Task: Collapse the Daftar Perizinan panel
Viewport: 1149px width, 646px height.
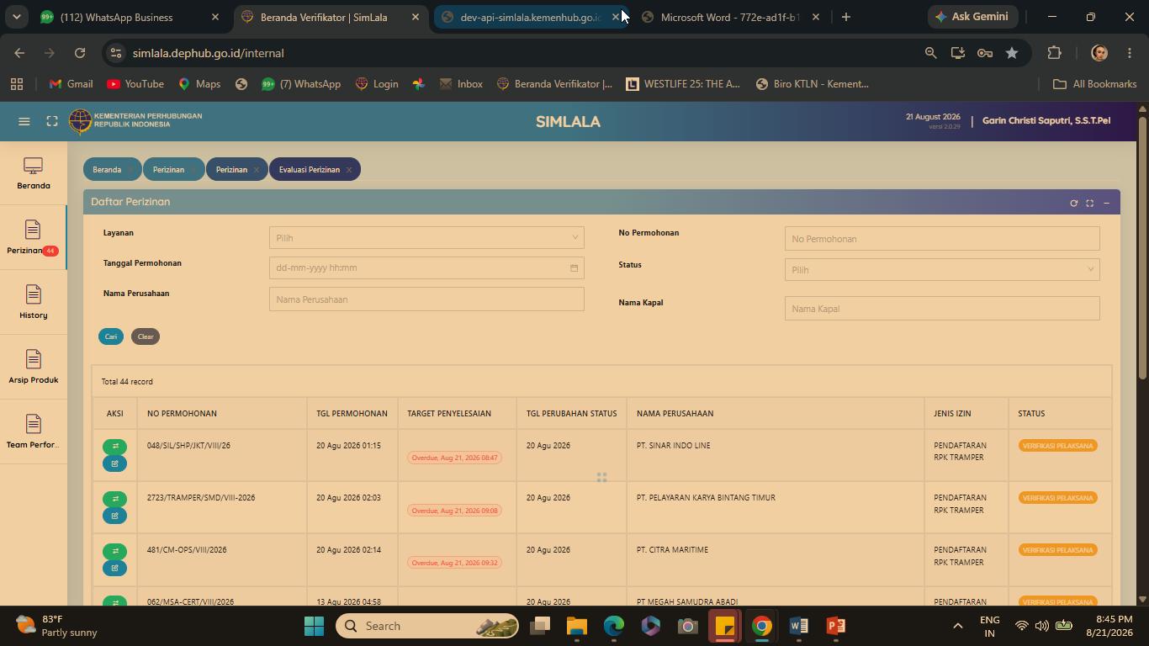Action: click(1106, 203)
